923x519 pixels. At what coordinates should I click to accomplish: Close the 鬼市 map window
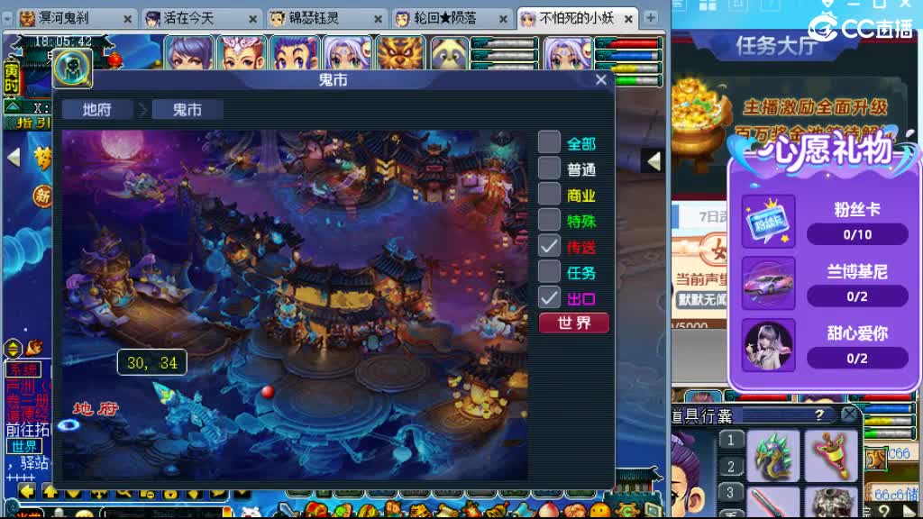pos(601,80)
